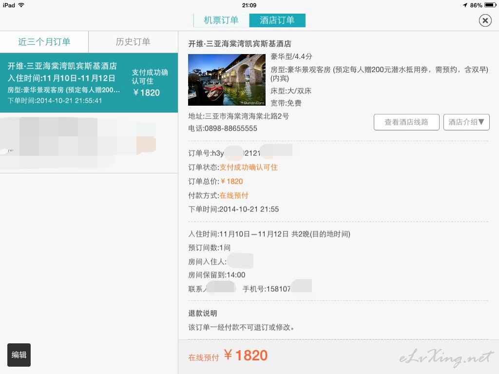This screenshot has height=374, width=499.
Task: Expand the 酒店介绍 dropdown
Action: (466, 122)
